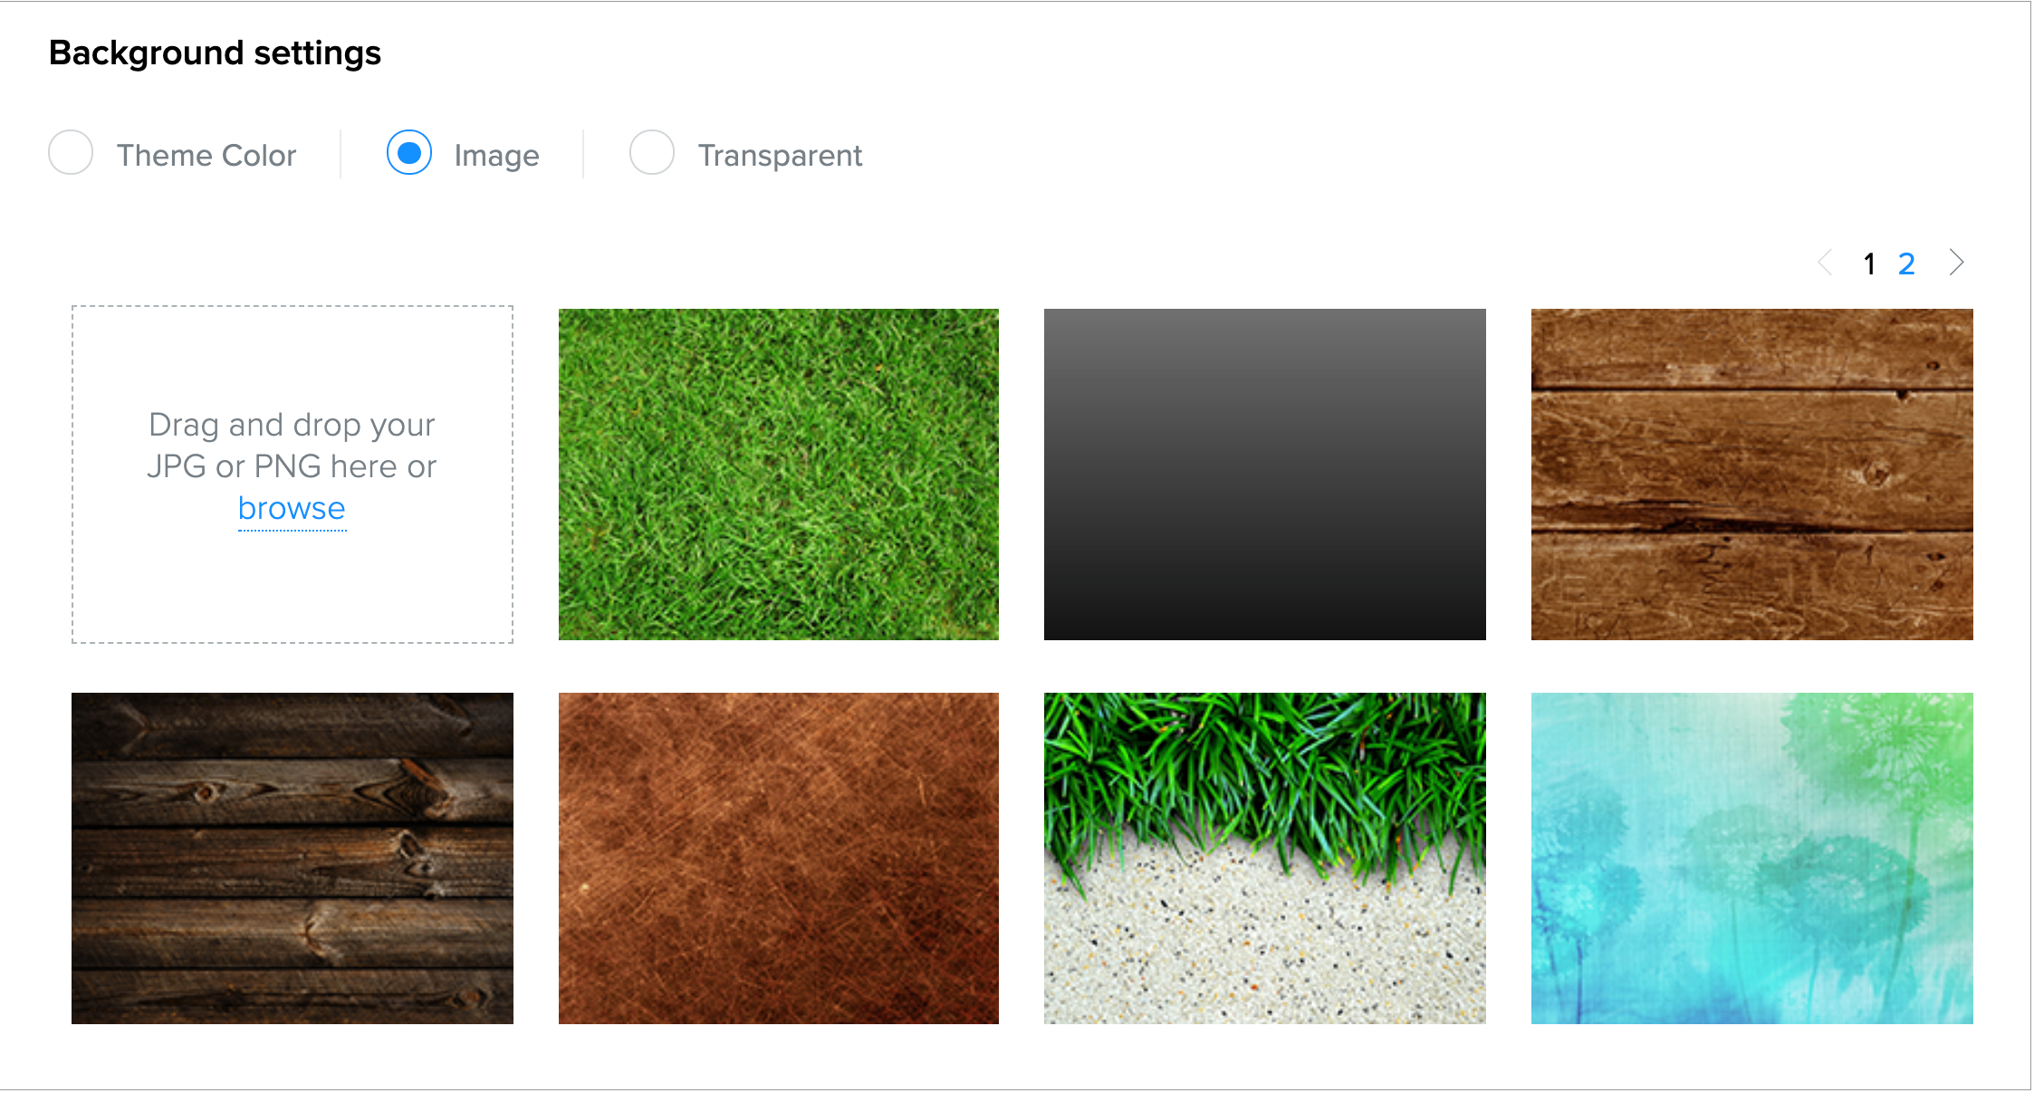This screenshot has width=2034, height=1093.
Task: Choose the green grass lawn background
Action: (x=778, y=475)
